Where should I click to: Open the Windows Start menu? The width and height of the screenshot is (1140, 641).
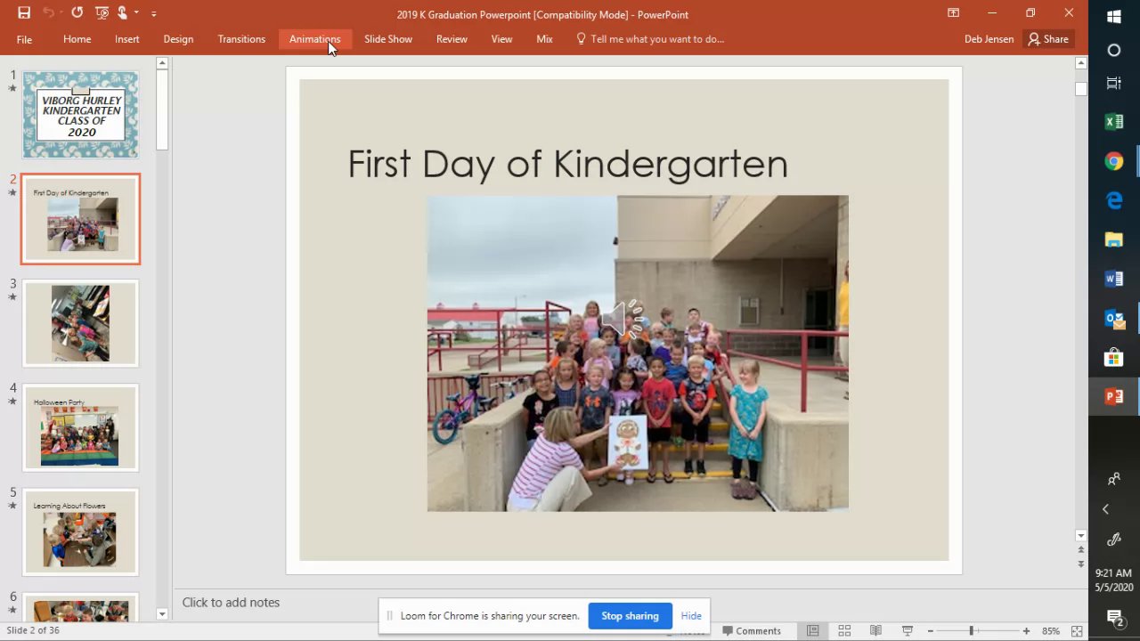[1114, 16]
